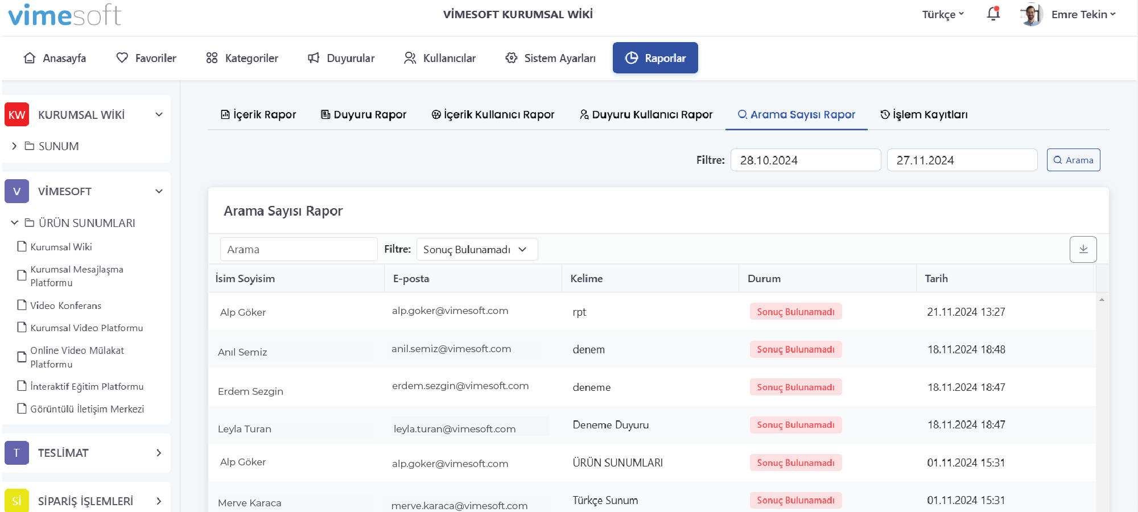The height and width of the screenshot is (512, 1138).
Task: Open Duyurular in the top navigation
Action: tap(341, 58)
